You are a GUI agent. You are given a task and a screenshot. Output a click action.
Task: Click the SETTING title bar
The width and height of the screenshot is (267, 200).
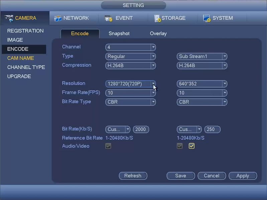pos(134,5)
